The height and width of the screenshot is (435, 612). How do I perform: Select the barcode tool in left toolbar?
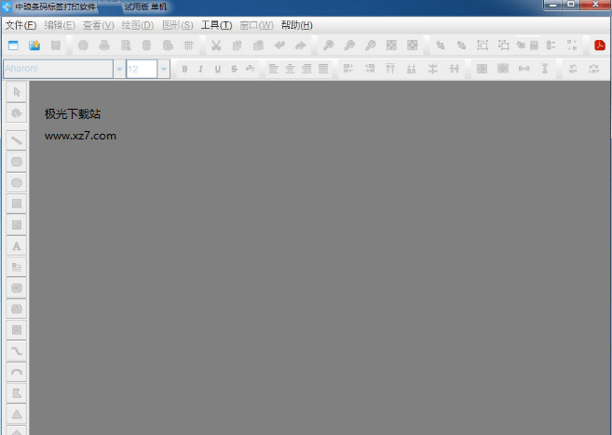pyautogui.click(x=17, y=288)
